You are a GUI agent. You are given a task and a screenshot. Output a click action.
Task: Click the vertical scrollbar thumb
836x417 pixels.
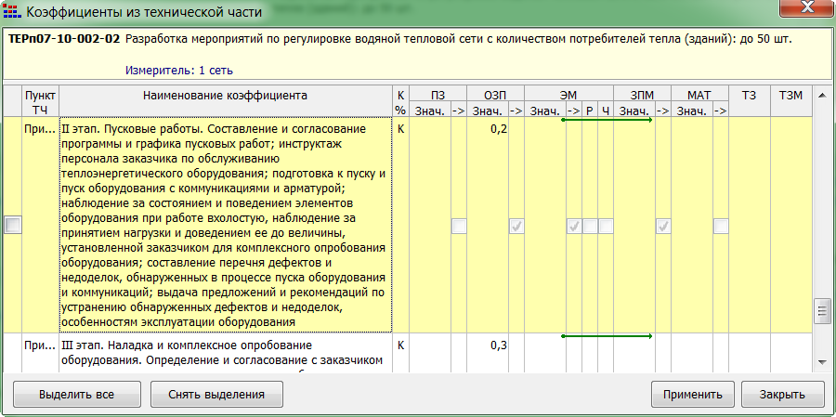tap(821, 313)
